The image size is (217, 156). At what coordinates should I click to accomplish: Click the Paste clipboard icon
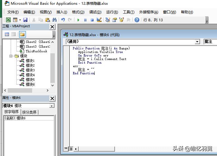point(47,20)
